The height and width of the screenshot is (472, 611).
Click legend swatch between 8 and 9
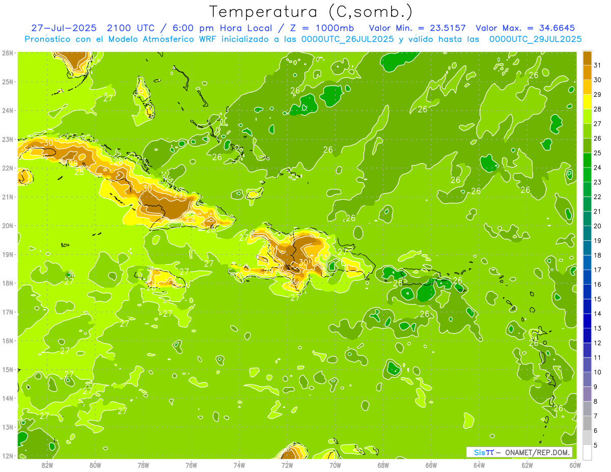[x=587, y=394]
